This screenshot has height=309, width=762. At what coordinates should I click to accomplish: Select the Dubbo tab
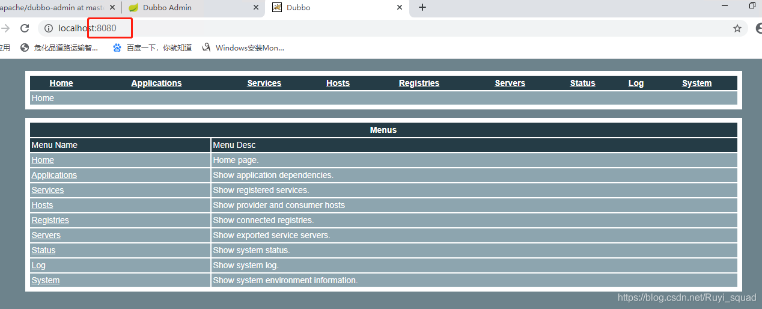tap(337, 8)
